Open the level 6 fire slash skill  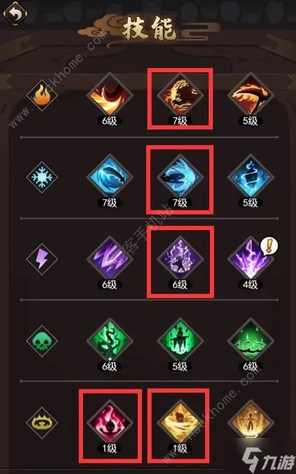tap(109, 96)
